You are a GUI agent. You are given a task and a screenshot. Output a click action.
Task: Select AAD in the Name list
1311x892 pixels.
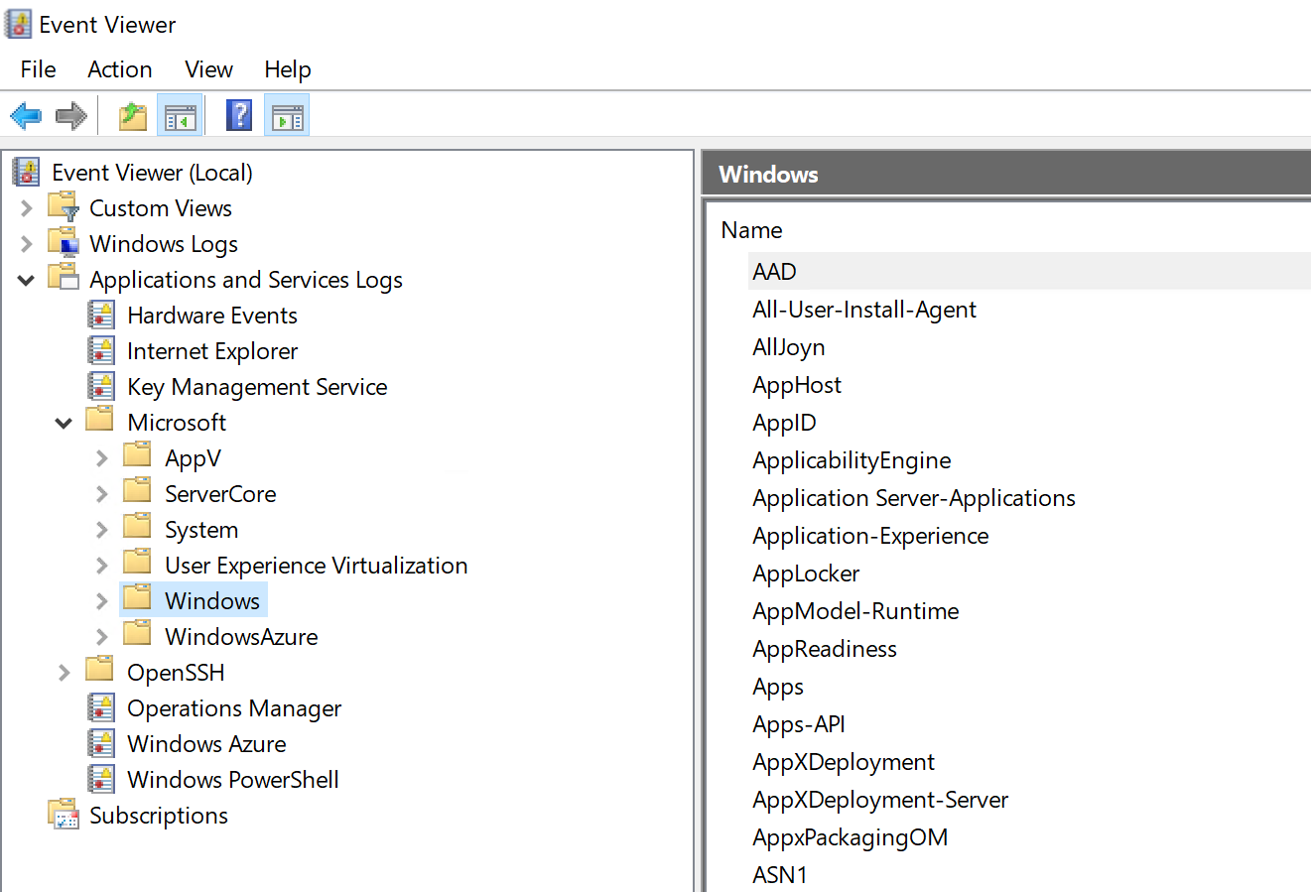pos(774,272)
